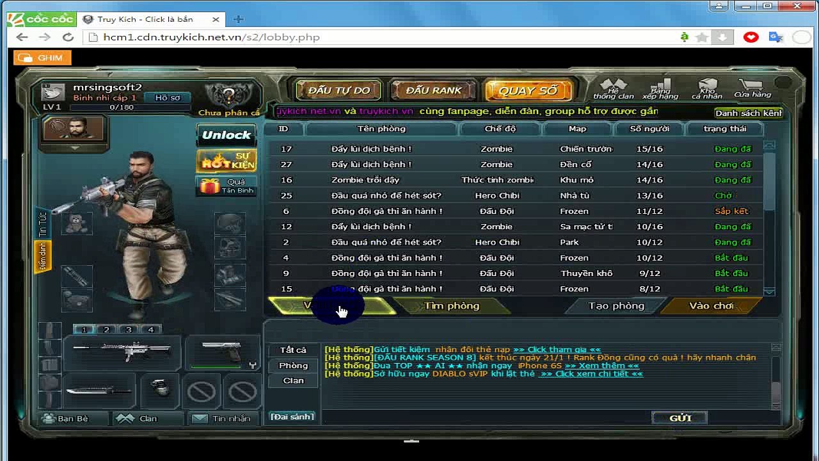
Task: Select room 25 Hero Chibi Nhà tù
Action: coord(515,195)
